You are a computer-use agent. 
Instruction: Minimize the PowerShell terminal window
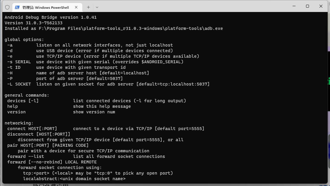(294, 6)
